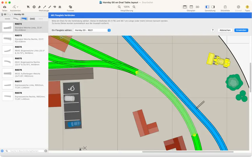This screenshot has width=252, height=157.
Task: Switch to split Gleisplan view
Action: (191, 7)
